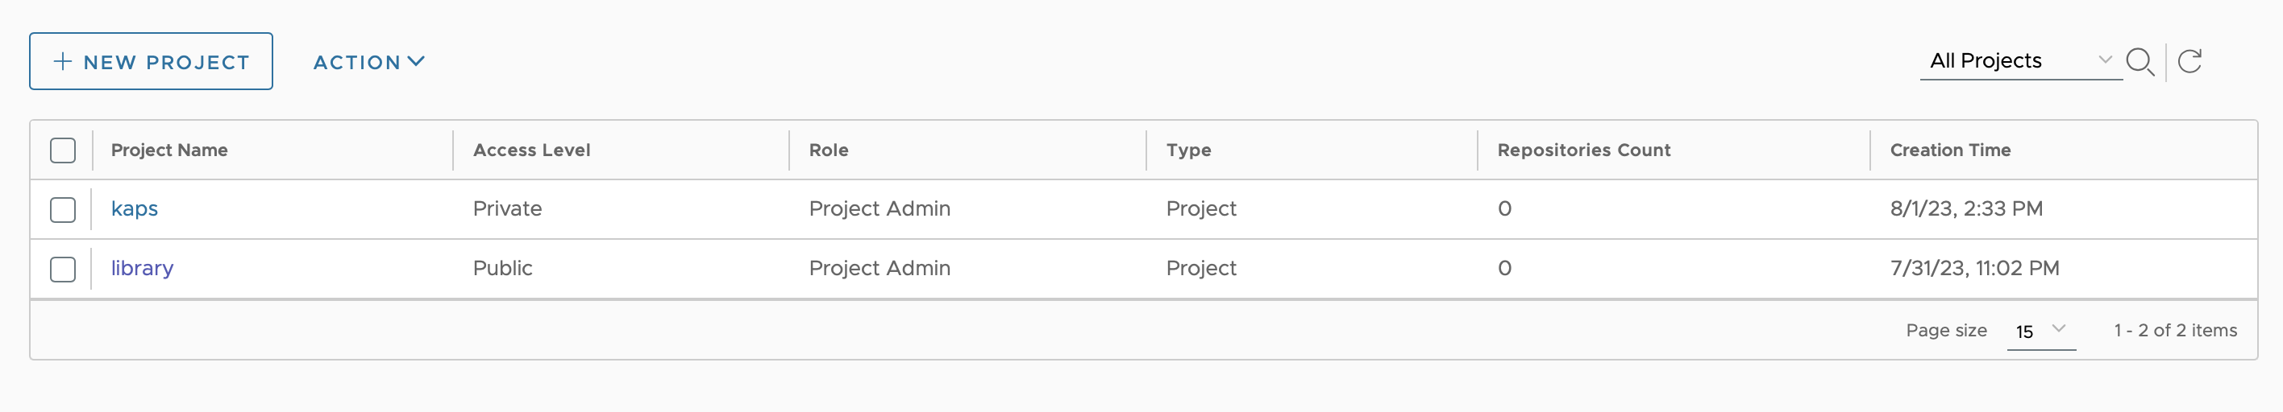Click the page size chevron arrow
The width and height of the screenshot is (2283, 412).
(2059, 328)
